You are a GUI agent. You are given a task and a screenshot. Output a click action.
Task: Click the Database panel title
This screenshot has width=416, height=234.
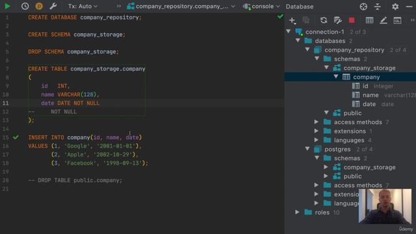[x=300, y=6]
